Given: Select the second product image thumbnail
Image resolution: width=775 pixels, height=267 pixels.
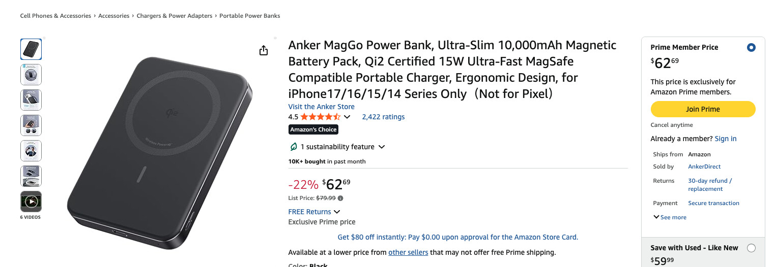Looking at the screenshot, I should pos(31,75).
